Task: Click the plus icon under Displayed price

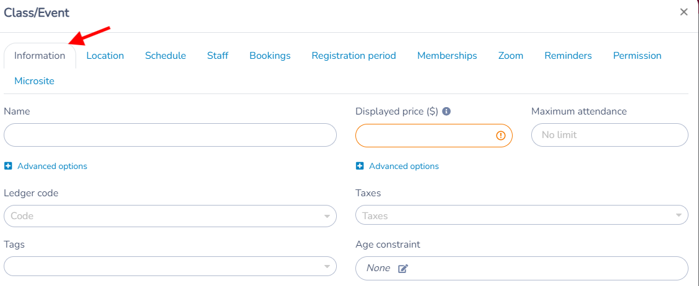Action: click(360, 166)
